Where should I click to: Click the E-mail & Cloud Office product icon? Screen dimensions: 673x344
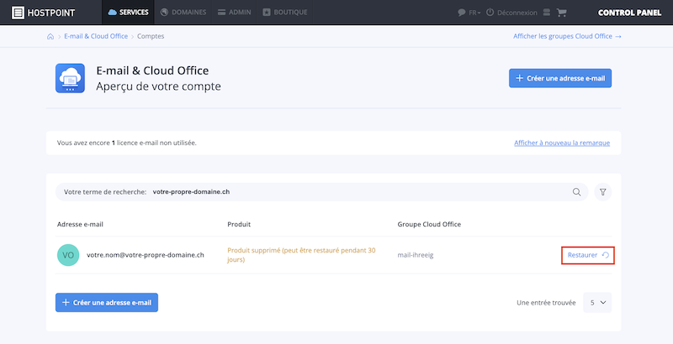(x=70, y=78)
